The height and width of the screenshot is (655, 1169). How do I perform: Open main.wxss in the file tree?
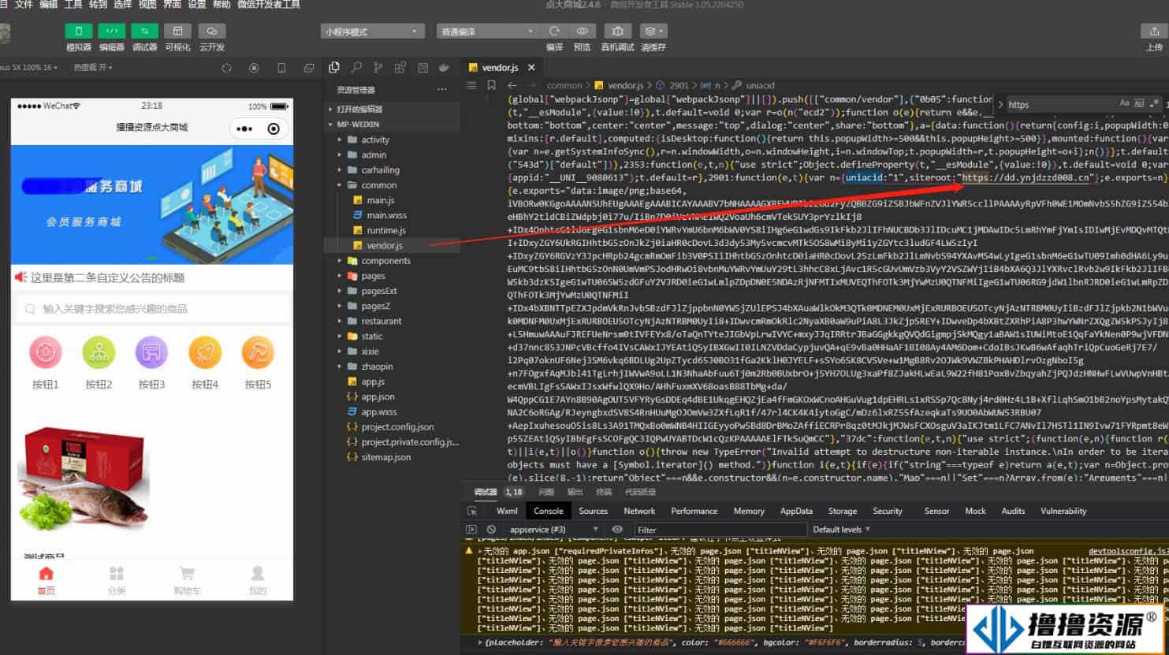[393, 215]
